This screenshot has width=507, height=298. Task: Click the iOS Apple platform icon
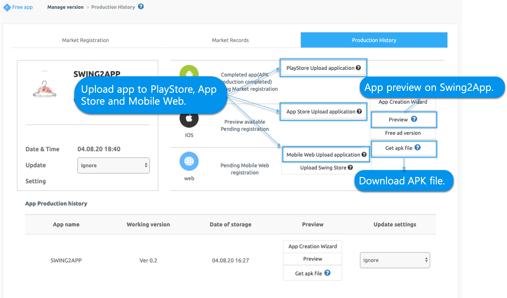pyautogui.click(x=189, y=119)
